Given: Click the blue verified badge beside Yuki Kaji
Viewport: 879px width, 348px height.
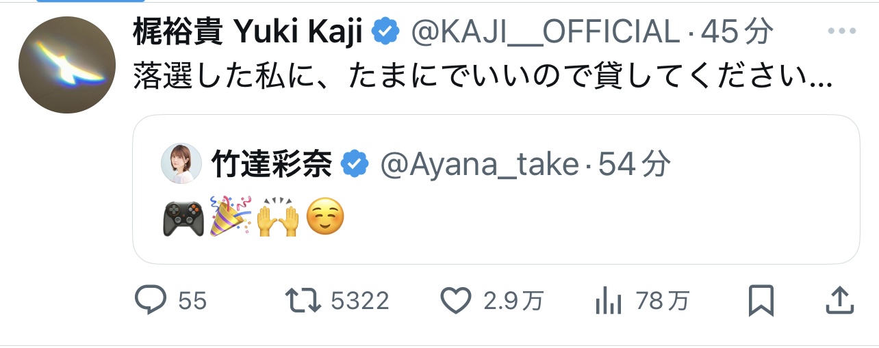Looking at the screenshot, I should 385,31.
